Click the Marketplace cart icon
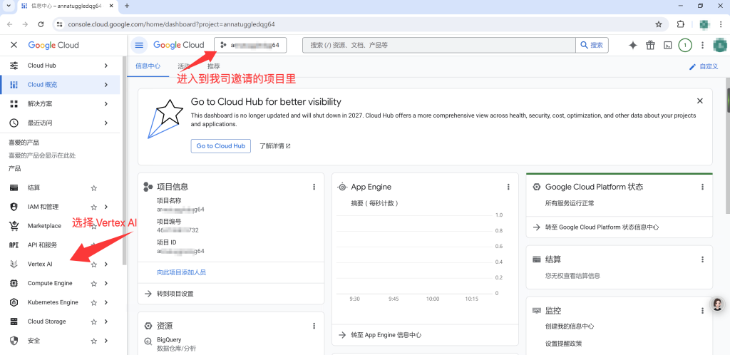The image size is (730, 355). pos(14,226)
